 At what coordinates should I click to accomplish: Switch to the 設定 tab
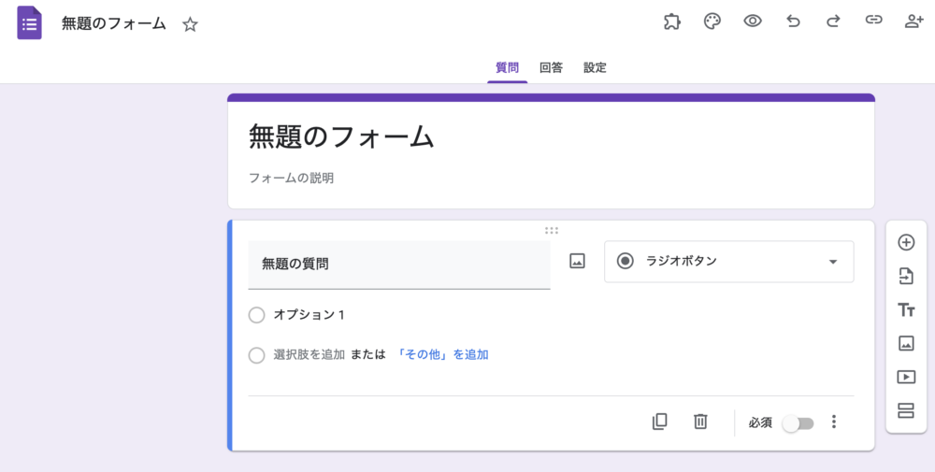click(595, 68)
